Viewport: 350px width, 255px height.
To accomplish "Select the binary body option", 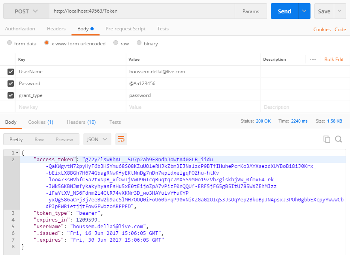I will [x=139, y=43].
